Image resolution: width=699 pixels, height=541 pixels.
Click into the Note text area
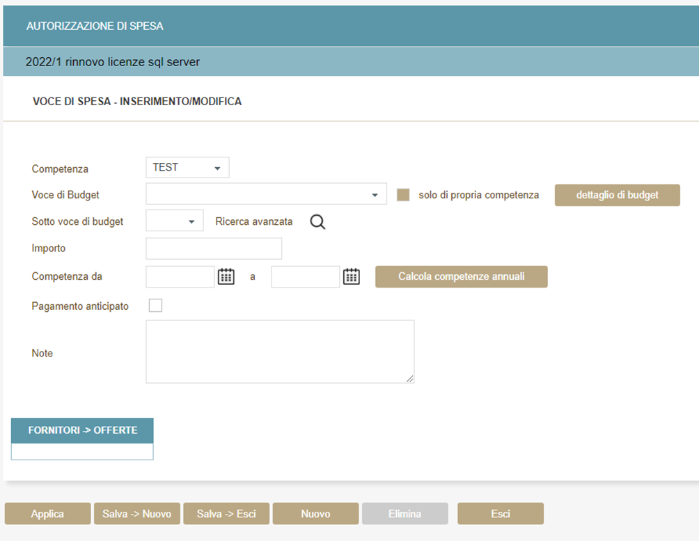pos(279,352)
